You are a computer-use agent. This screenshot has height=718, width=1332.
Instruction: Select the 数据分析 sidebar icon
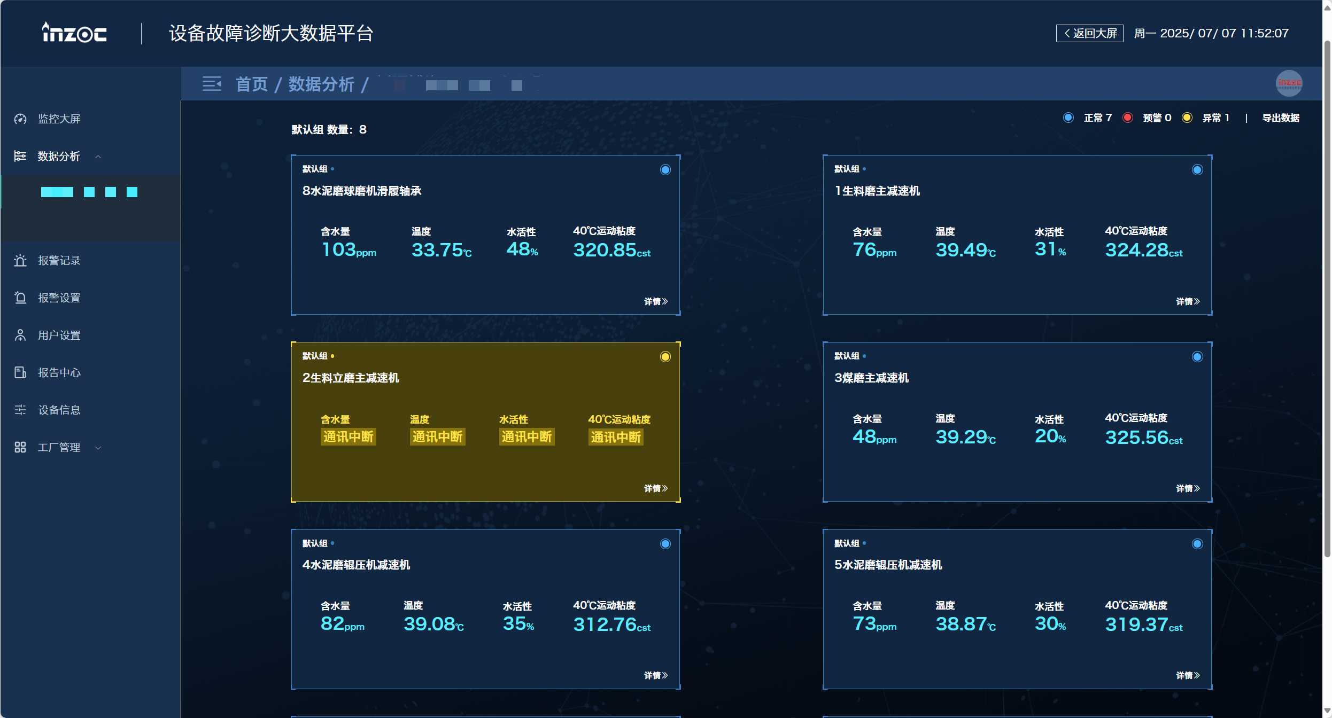tap(20, 156)
